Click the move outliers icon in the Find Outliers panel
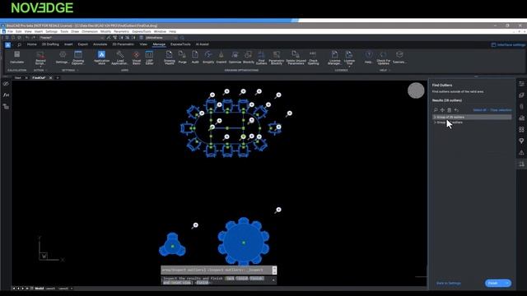The height and width of the screenshot is (296, 527). point(442,110)
